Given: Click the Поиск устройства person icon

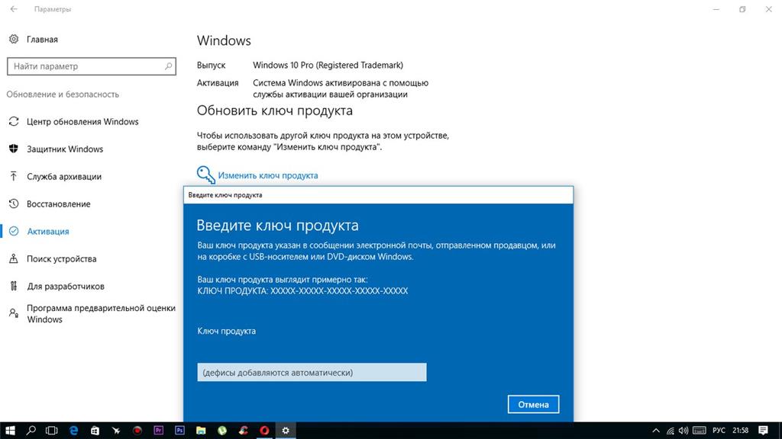Looking at the screenshot, I should (x=14, y=258).
